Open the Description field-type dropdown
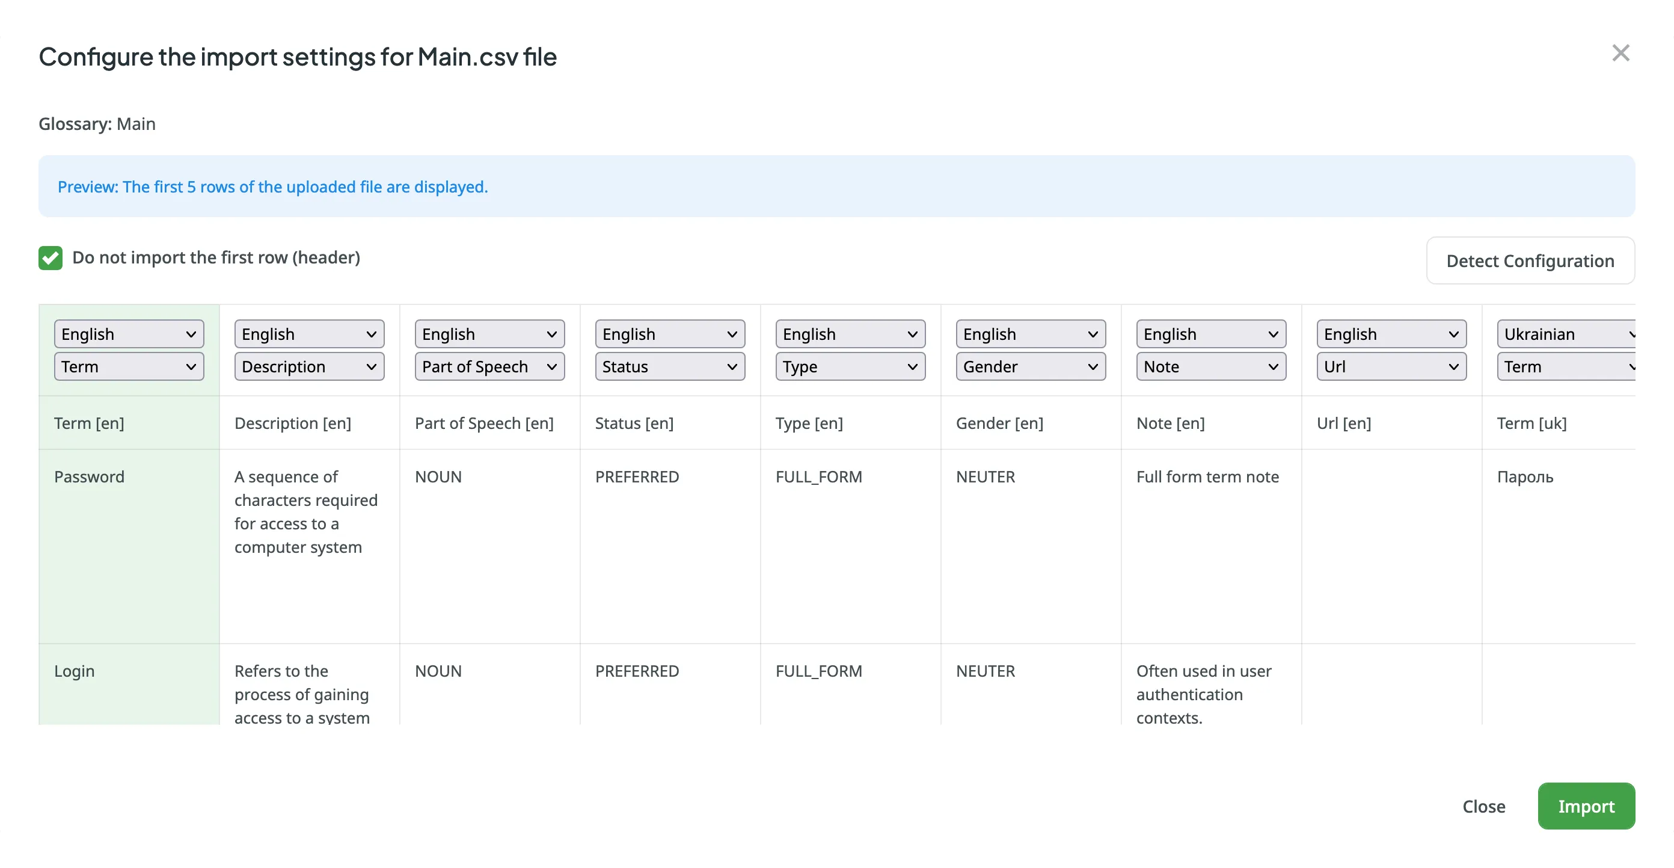Viewport: 1674px width, 868px height. [308, 366]
